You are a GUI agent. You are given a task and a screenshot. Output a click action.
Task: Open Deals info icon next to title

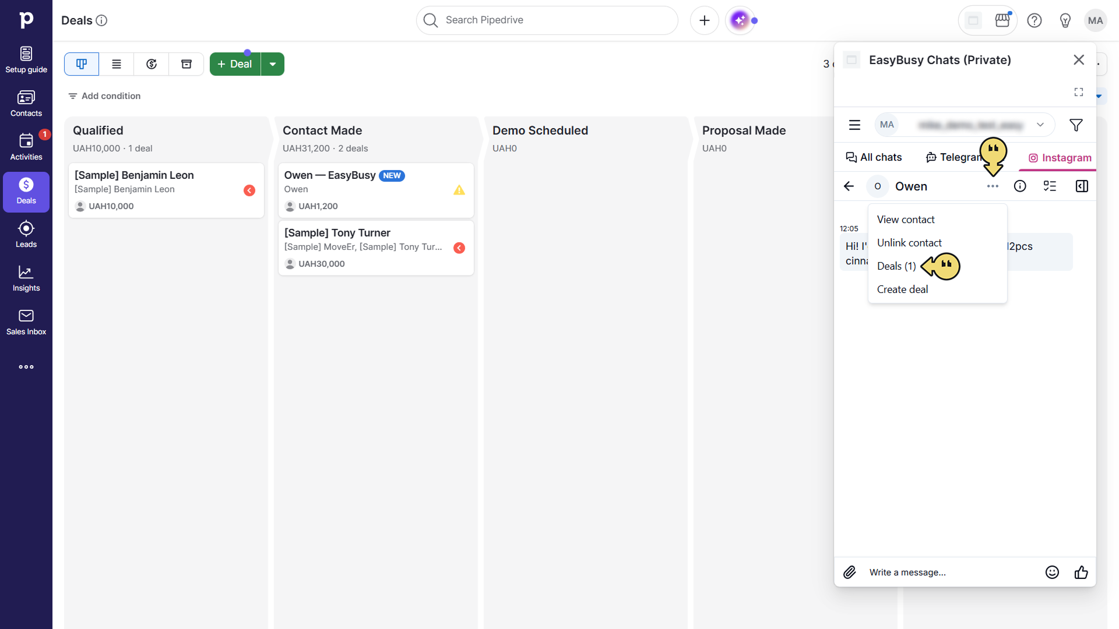coord(101,20)
